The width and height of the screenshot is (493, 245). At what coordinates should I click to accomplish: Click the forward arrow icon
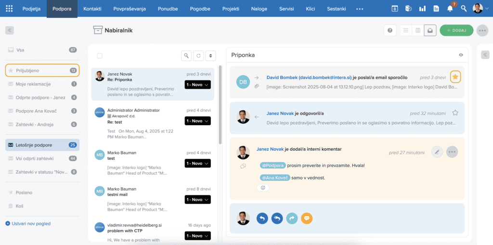tap(292, 219)
